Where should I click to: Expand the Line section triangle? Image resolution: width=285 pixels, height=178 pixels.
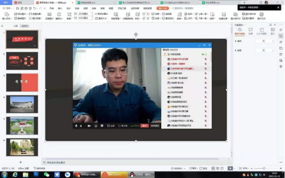coord(236,50)
